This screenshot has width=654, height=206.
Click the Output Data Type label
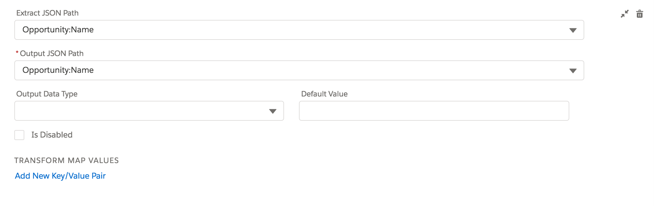pos(47,94)
